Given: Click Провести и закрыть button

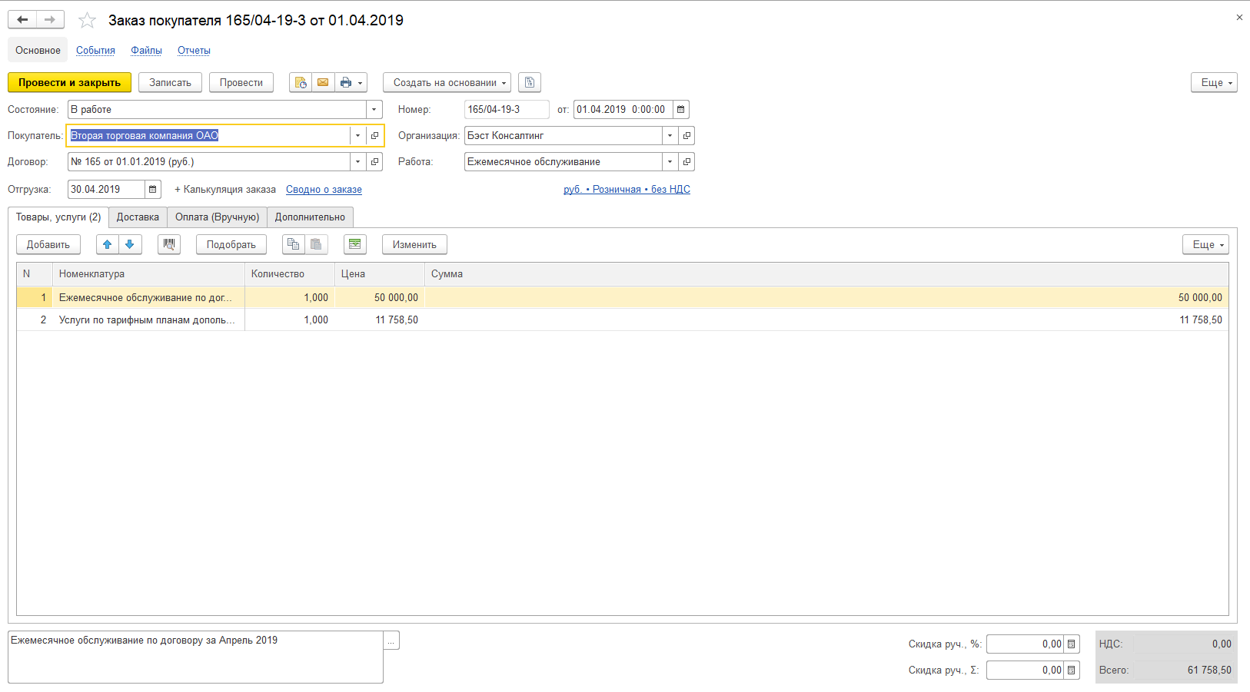Looking at the screenshot, I should pos(70,82).
